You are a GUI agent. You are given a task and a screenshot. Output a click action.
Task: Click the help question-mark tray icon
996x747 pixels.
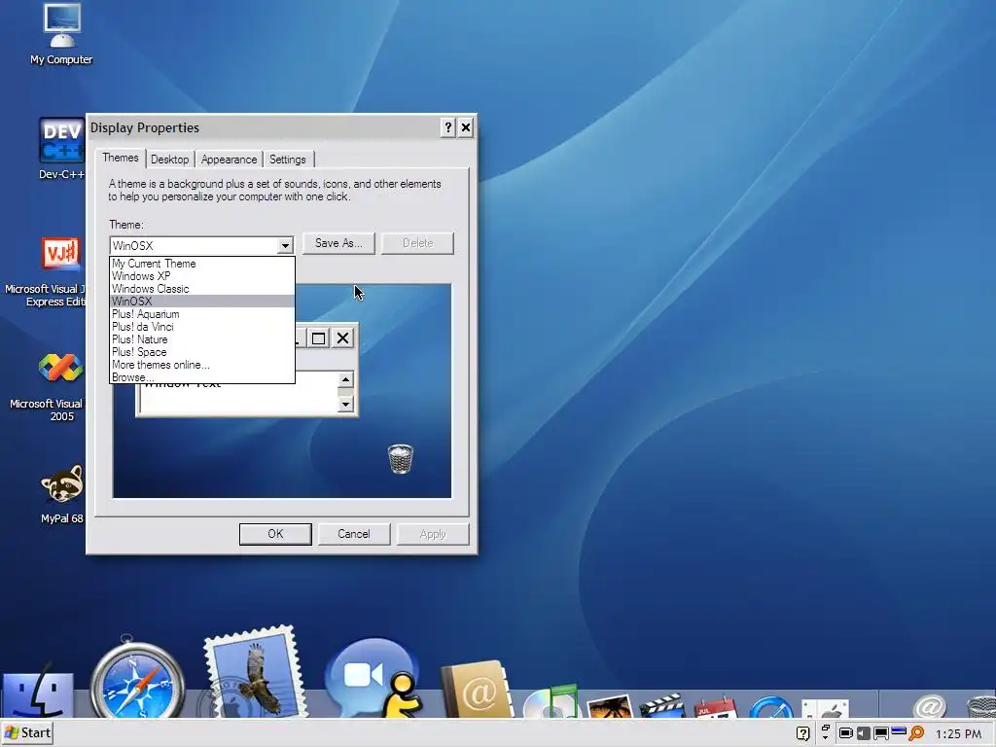click(x=802, y=733)
